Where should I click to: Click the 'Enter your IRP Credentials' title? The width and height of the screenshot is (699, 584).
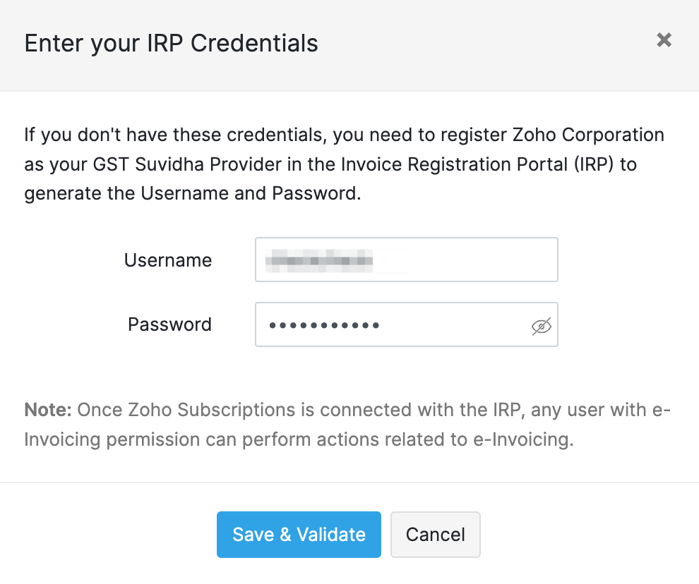click(x=171, y=43)
